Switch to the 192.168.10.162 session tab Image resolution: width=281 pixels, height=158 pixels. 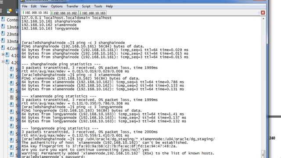pos(65,13)
